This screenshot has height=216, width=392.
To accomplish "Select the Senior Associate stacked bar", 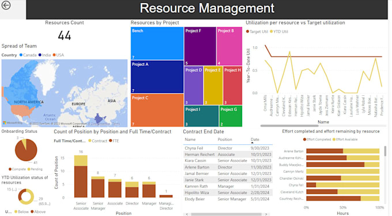I will (x=81, y=176).
